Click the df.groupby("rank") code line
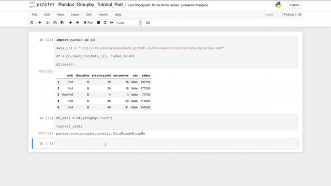This screenshot has height=186, width=331. pos(84,118)
